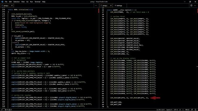Click right editor vertical scrollbar
Viewport: 198px width, 111px height.
click(197, 58)
